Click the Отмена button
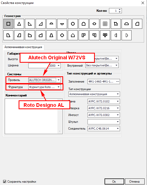147x185 pixels. point(135,181)
